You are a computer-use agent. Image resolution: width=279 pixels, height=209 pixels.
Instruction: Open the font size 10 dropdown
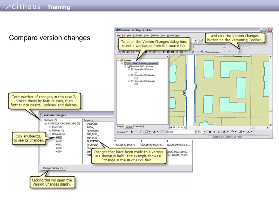(x=205, y=132)
